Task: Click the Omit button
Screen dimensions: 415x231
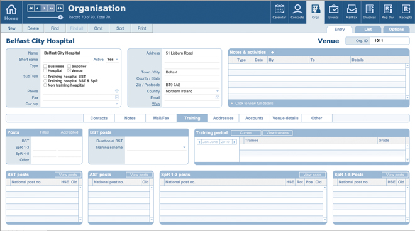Action: (x=99, y=28)
